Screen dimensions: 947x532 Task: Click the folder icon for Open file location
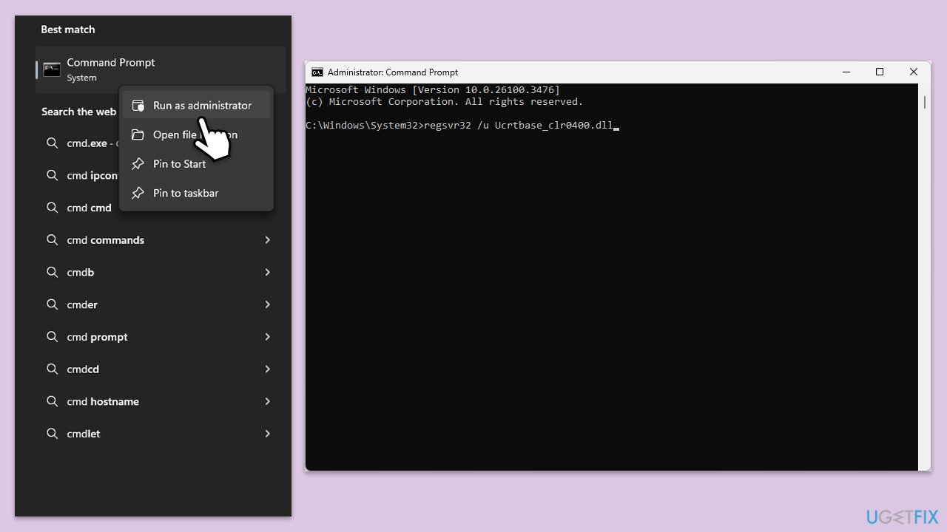[x=138, y=134]
